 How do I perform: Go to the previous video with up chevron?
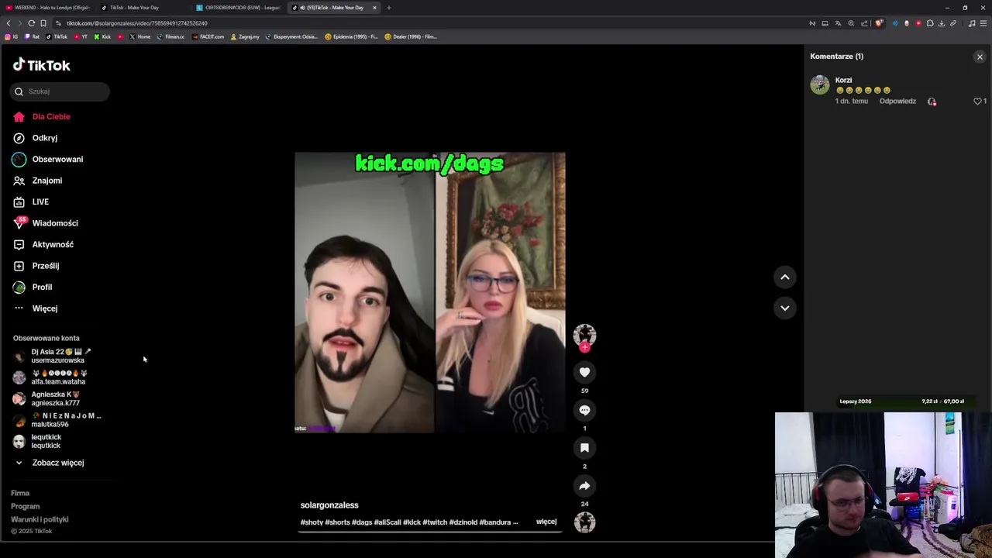784,277
